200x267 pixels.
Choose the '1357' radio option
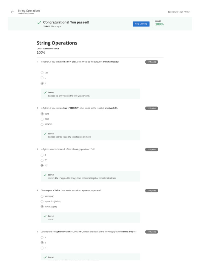coord(42,119)
